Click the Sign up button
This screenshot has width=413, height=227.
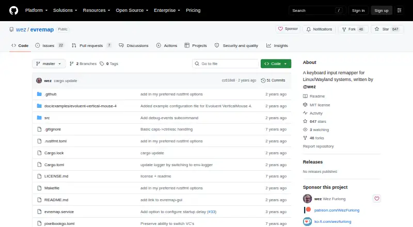click(x=382, y=10)
